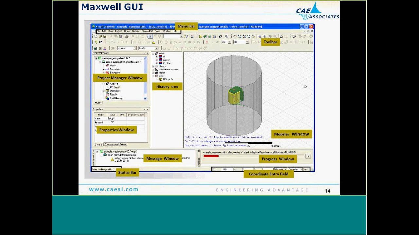Open the Tools menu
Image resolution: width=419 pixels, height=235 pixels.
point(158,31)
